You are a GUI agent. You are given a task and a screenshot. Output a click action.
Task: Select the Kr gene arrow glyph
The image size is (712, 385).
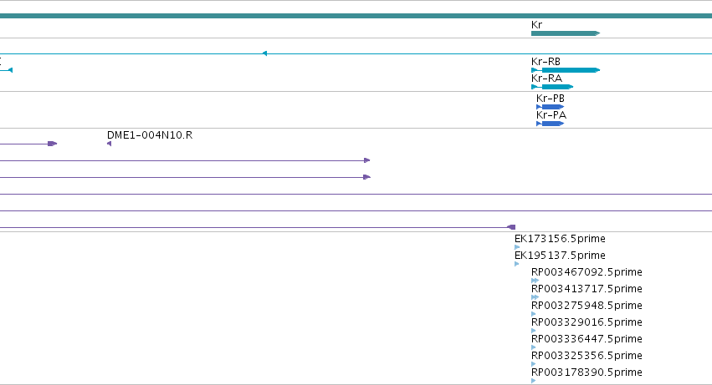[x=566, y=33]
